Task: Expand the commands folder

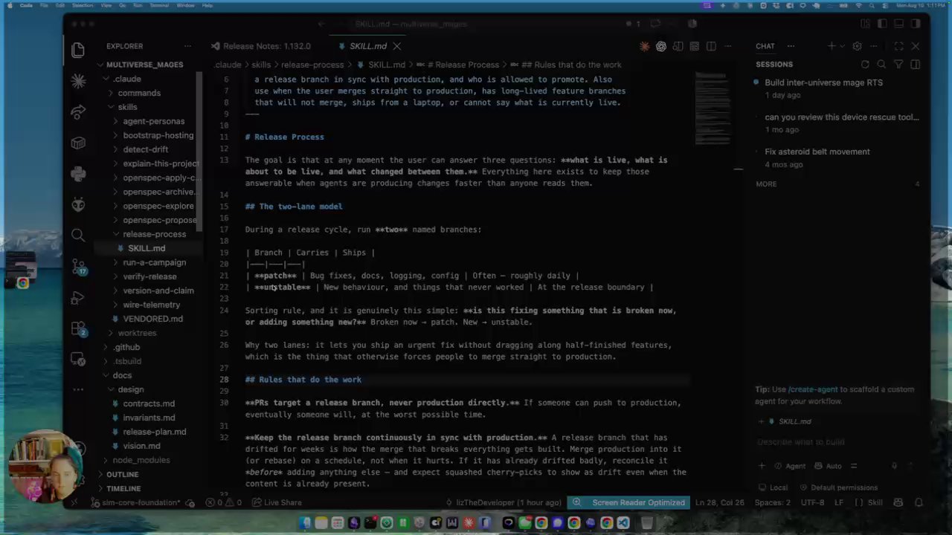Action: (139, 93)
